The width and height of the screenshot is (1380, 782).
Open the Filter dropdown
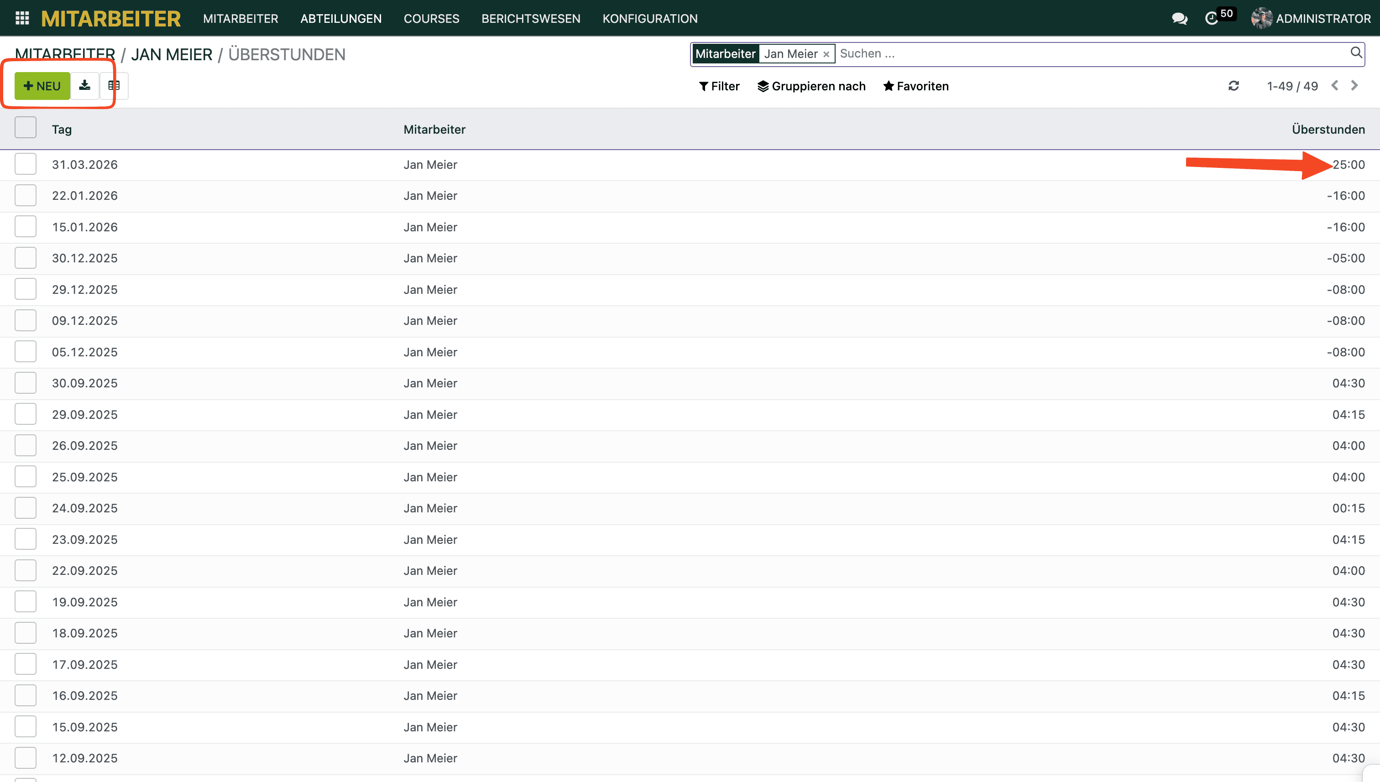[x=719, y=86]
